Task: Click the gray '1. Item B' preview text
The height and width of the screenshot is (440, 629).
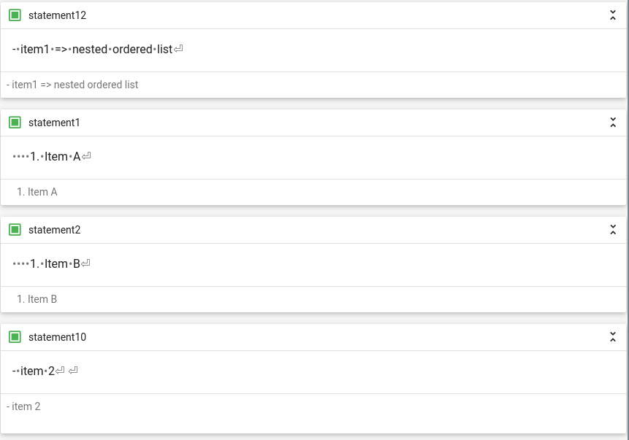Action: [x=37, y=299]
